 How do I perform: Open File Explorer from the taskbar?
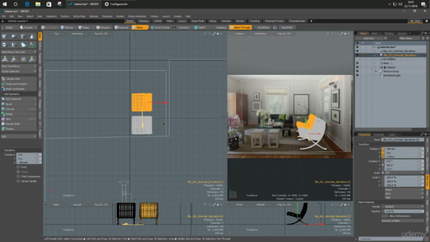tap(38, 4)
